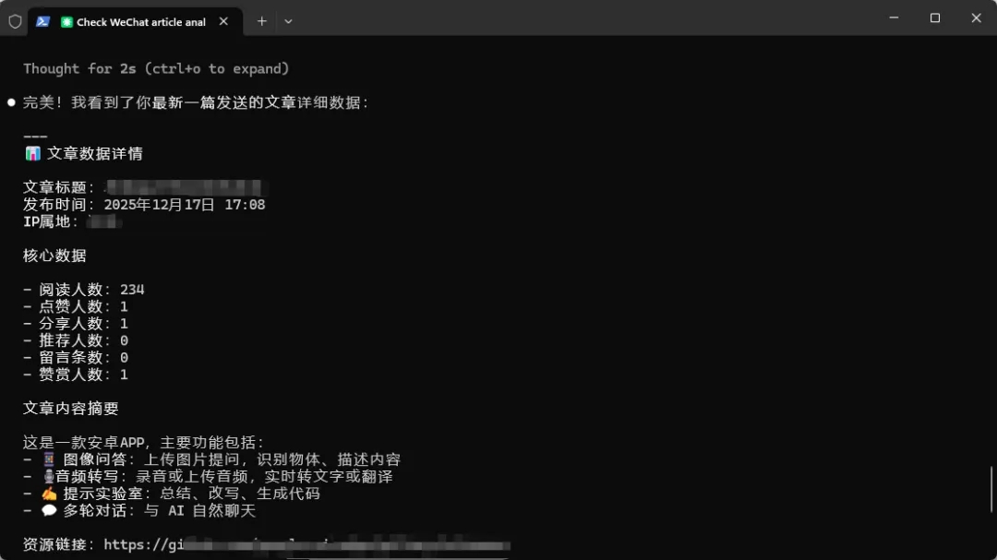Click the 'IP属地:' label

[x=51, y=221]
